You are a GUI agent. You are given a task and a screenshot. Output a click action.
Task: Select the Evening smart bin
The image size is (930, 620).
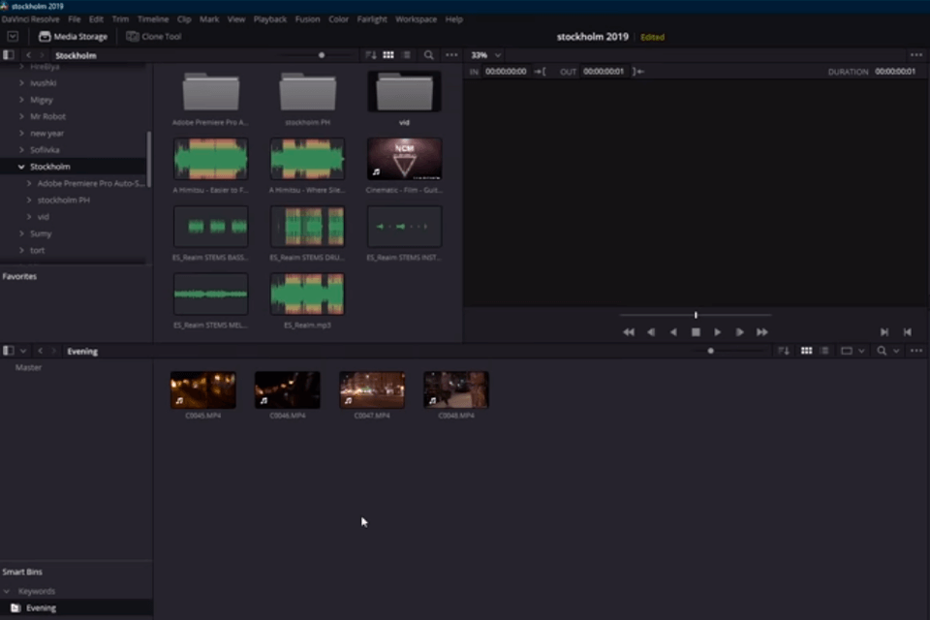[41, 607]
